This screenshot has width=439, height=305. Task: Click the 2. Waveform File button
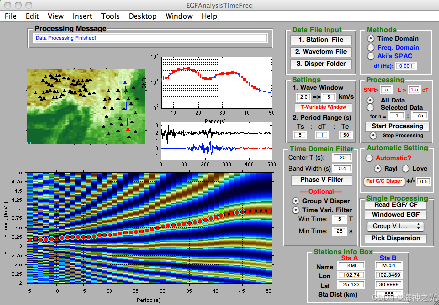coord(321,52)
